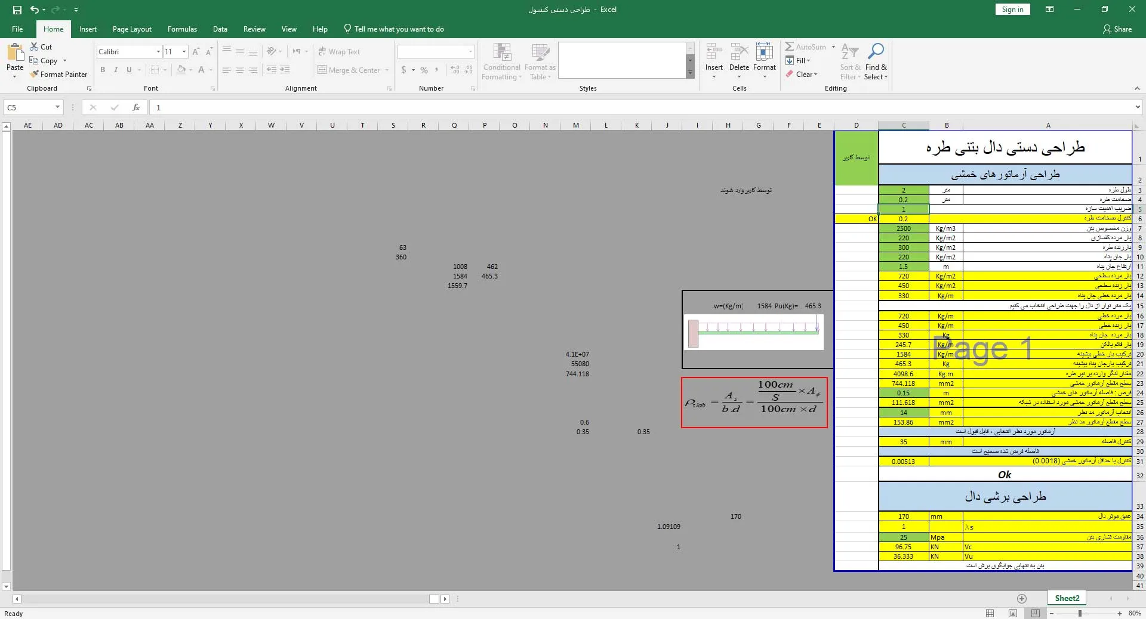
Task: Open the Name Box dropdown arrow
Action: (x=57, y=107)
